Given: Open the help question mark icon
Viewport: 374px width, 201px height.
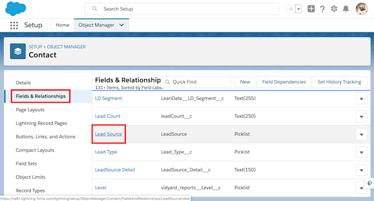Looking at the screenshot, I should tap(322, 9).
